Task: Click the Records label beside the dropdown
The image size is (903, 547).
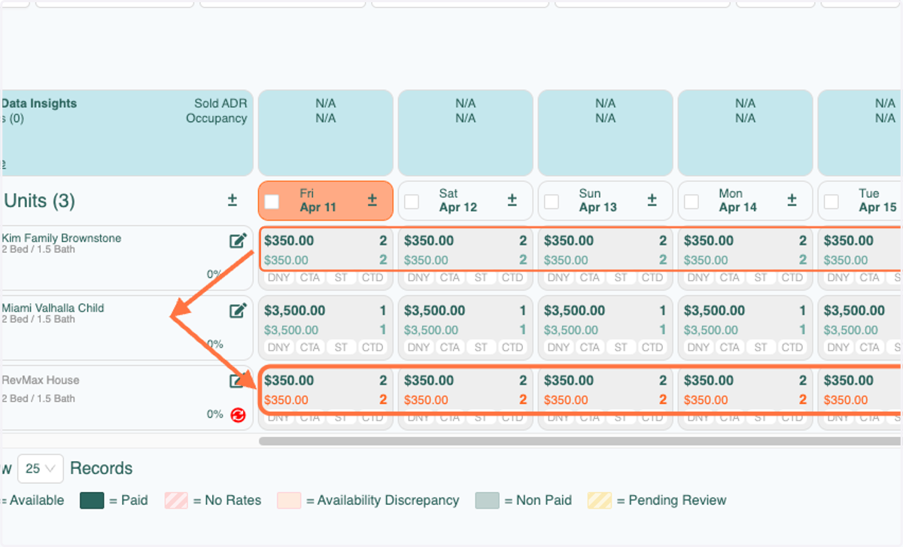Action: 101,469
